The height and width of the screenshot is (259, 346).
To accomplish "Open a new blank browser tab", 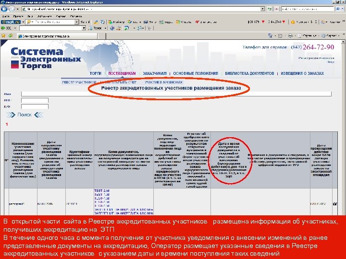I will click(101, 36).
